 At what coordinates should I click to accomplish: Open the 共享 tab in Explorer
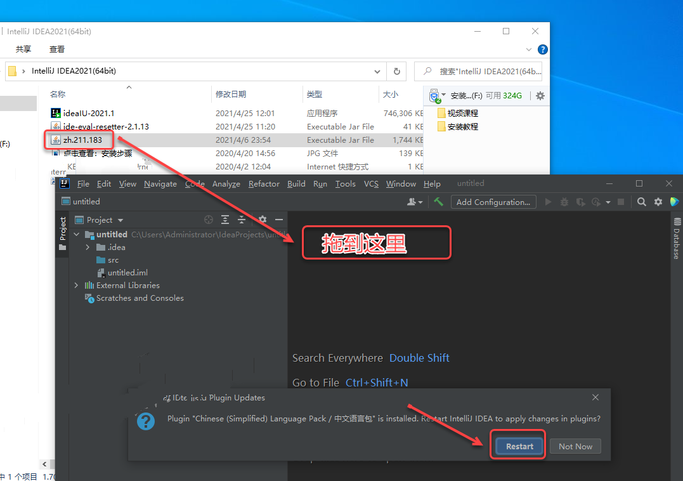[x=23, y=49]
